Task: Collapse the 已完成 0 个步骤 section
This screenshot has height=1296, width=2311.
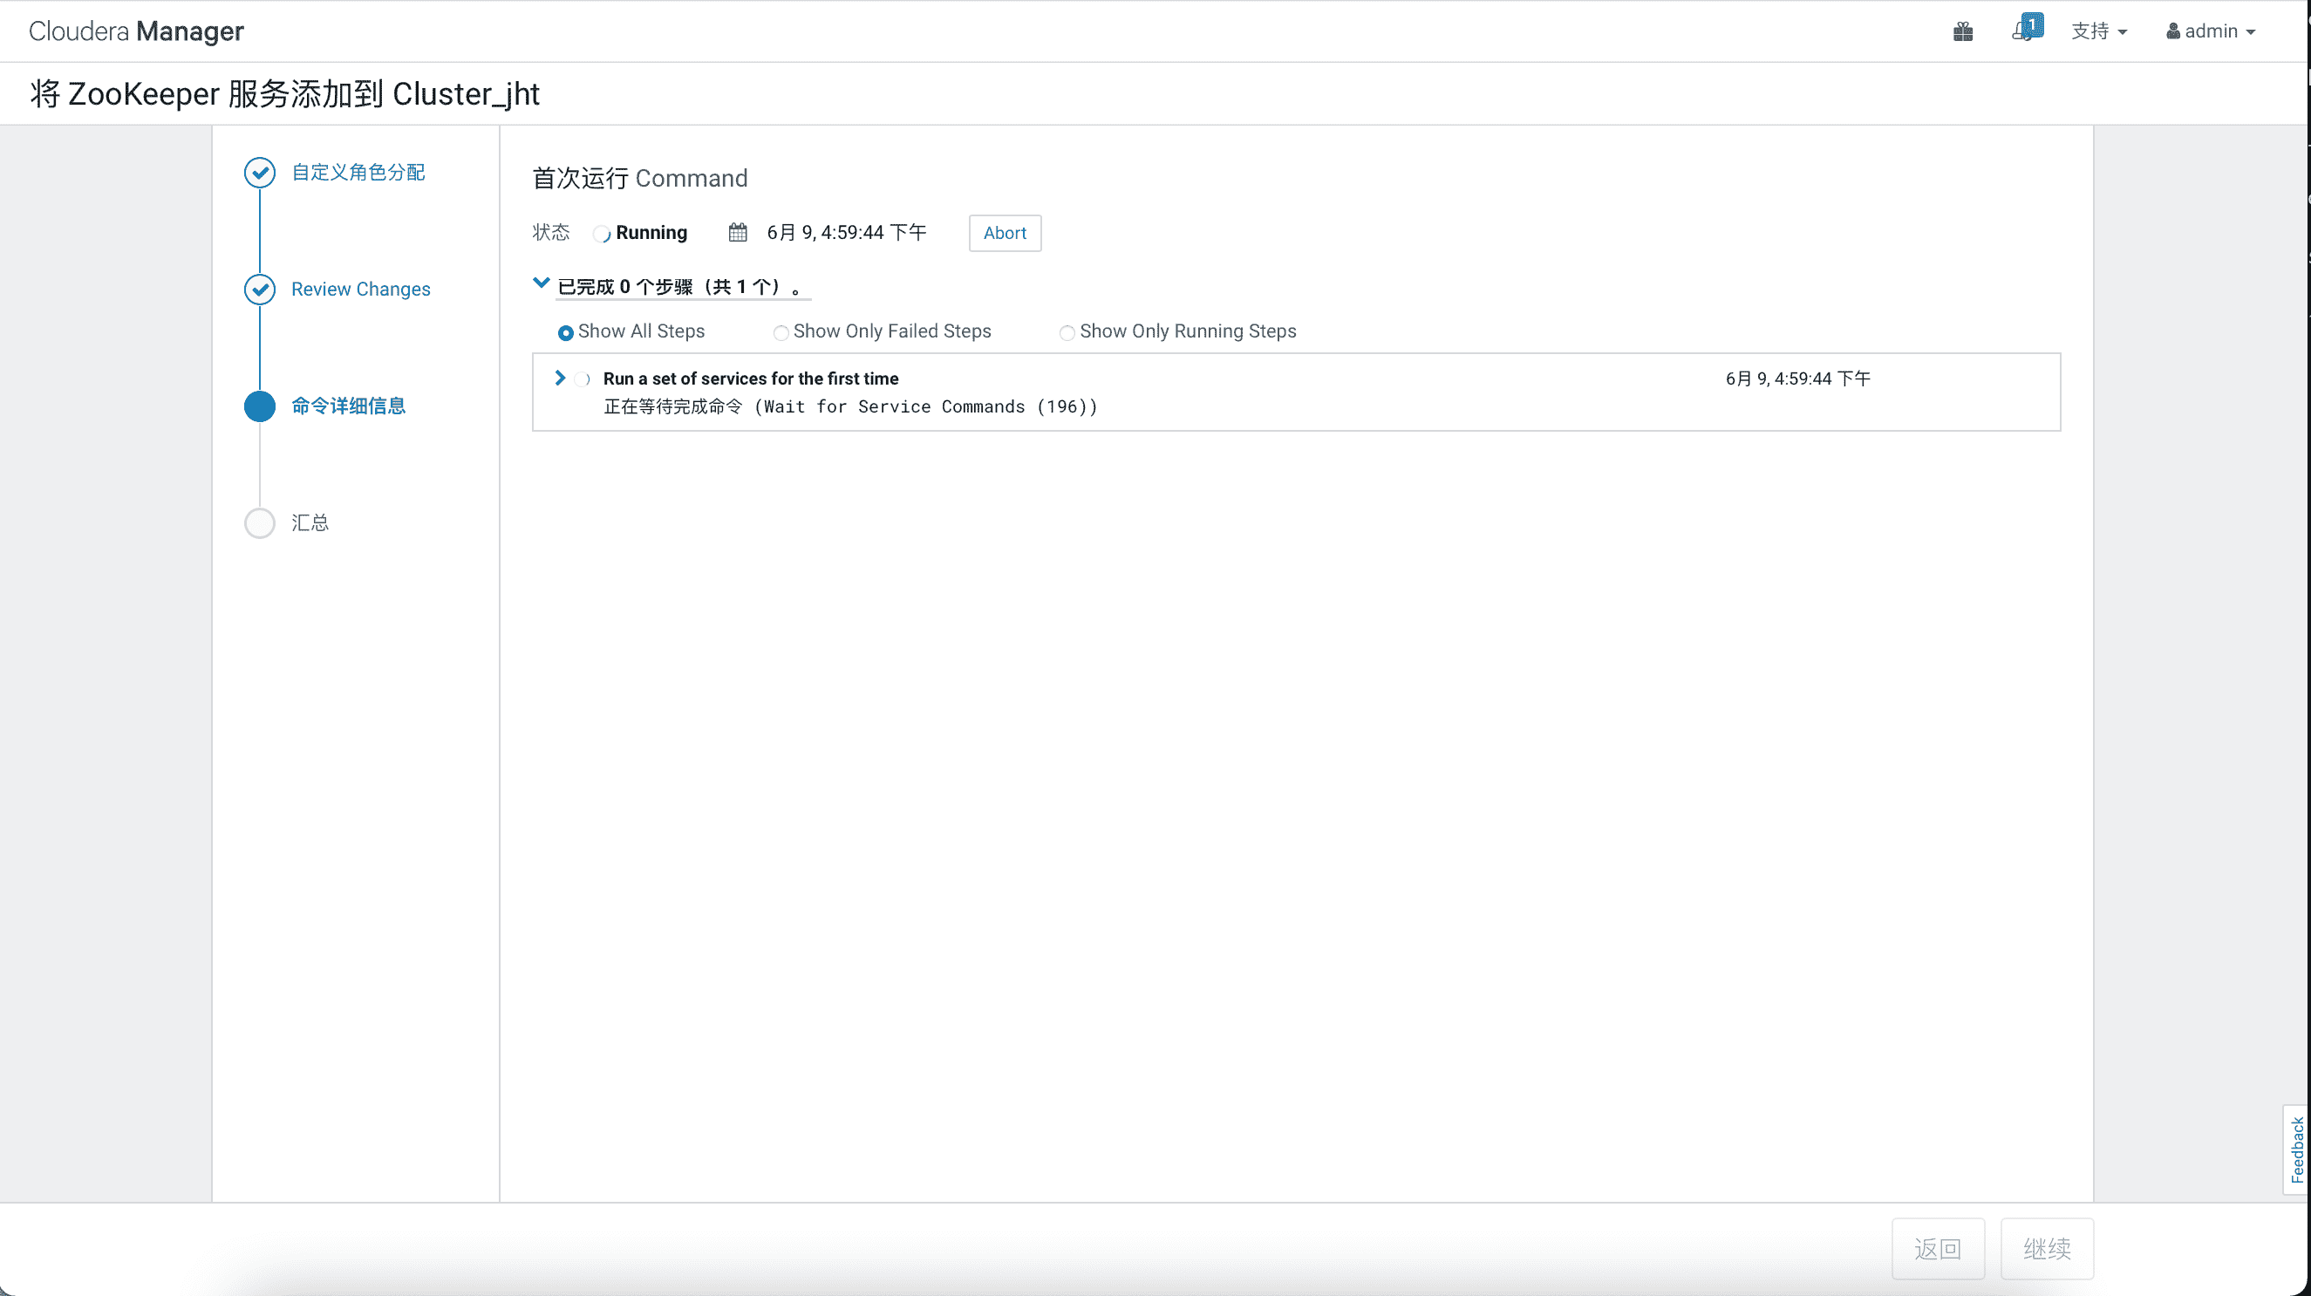Action: point(541,283)
